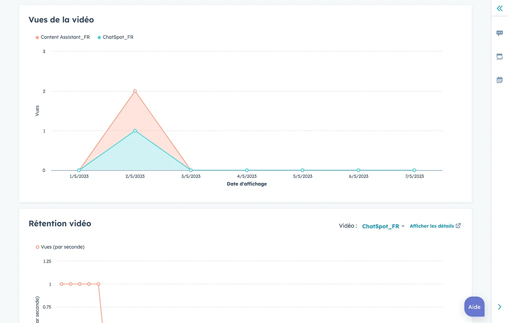The height and width of the screenshot is (323, 508).
Task: Toggle ChatSpot_FR series in chart legend
Action: coord(118,37)
